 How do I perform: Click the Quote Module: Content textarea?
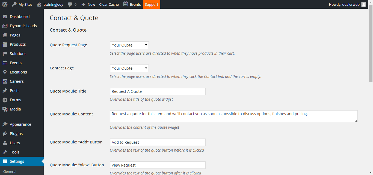coord(234,116)
